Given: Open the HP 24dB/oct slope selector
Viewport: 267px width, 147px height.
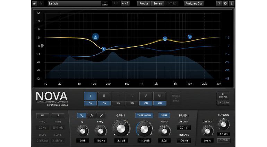Looking at the screenshot, I should [42, 141].
